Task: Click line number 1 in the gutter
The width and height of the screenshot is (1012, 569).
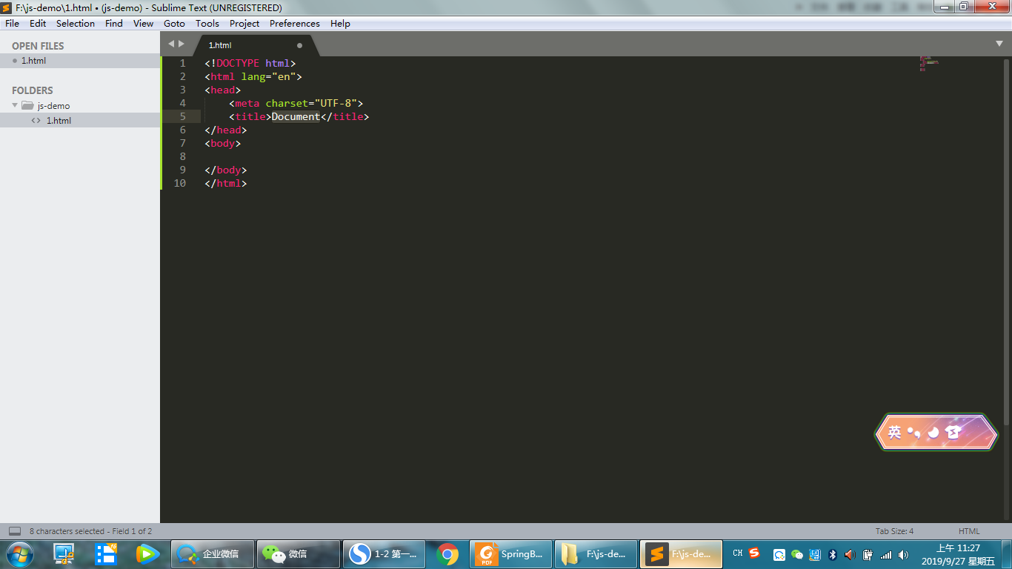Action: point(182,63)
